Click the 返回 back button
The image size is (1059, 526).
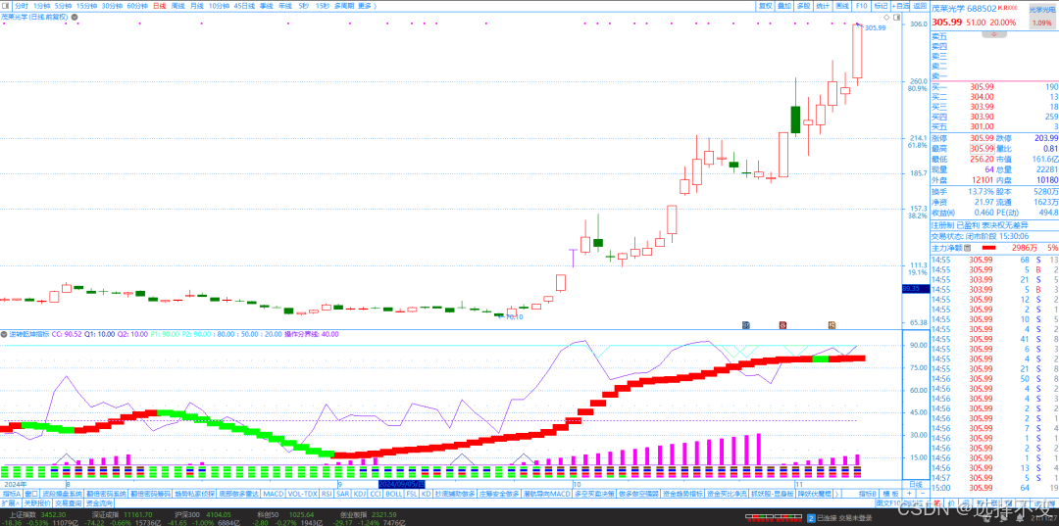point(920,6)
